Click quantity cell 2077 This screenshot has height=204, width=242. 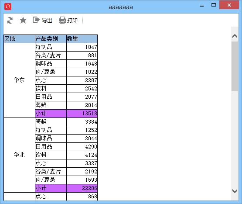82,97
